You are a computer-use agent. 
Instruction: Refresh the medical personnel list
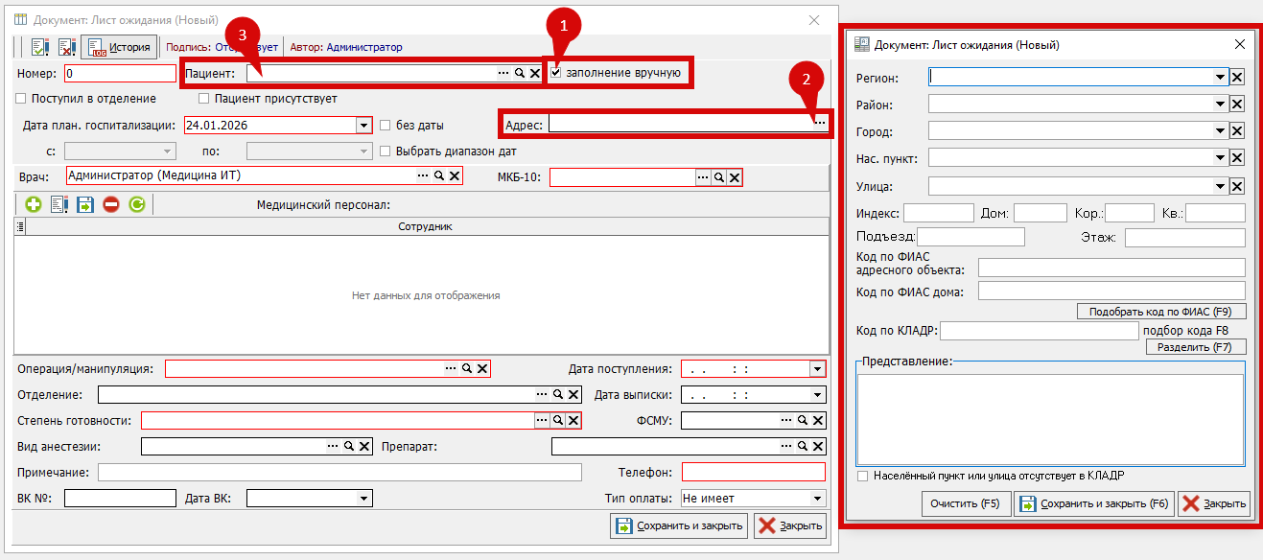tap(137, 204)
